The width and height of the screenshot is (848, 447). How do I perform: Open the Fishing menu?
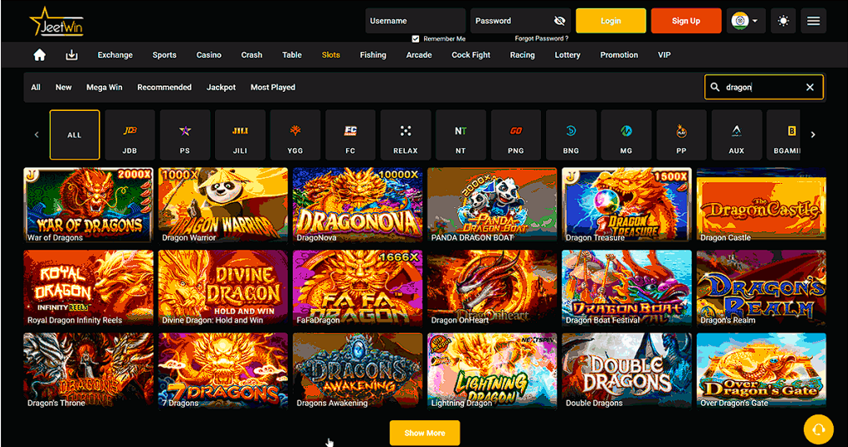click(373, 55)
